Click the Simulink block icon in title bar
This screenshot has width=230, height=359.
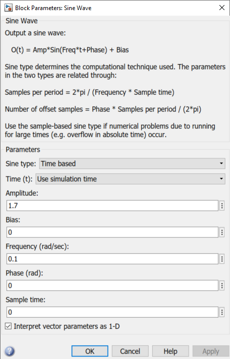point(9,8)
